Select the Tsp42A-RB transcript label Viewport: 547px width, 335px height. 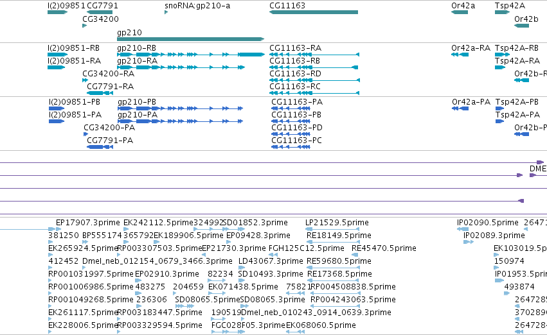point(517,48)
